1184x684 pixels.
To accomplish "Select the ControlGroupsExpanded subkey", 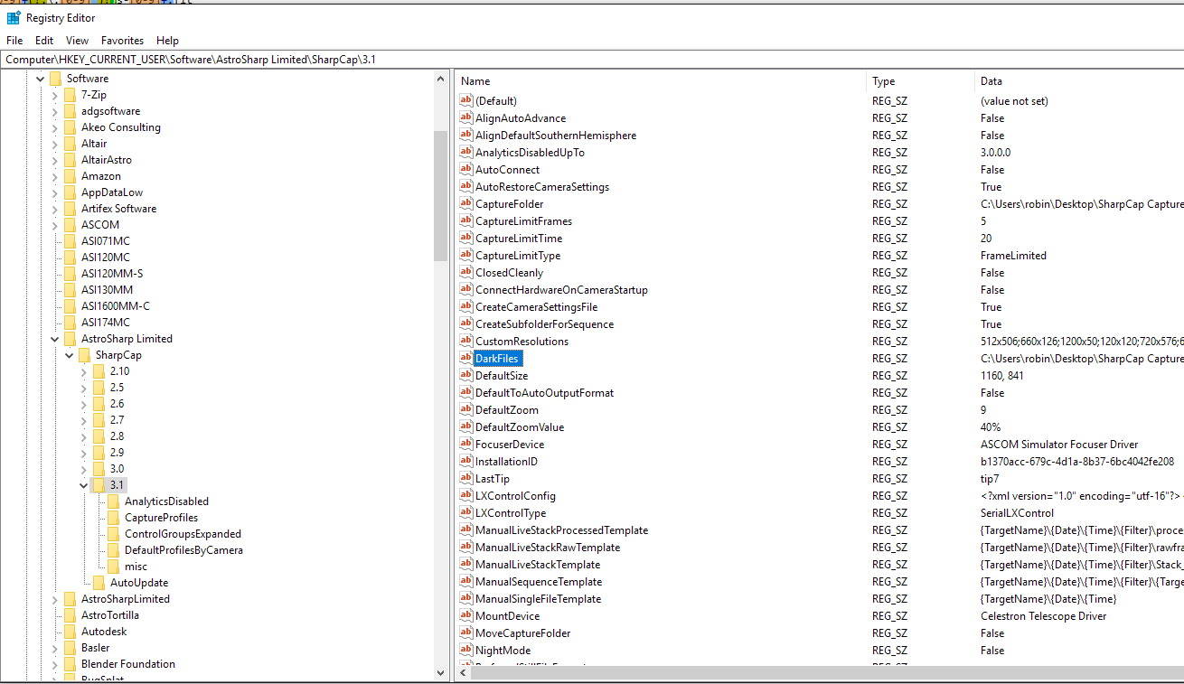I will click(183, 534).
